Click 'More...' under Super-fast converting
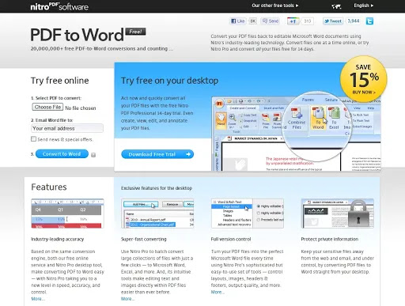 point(128,299)
